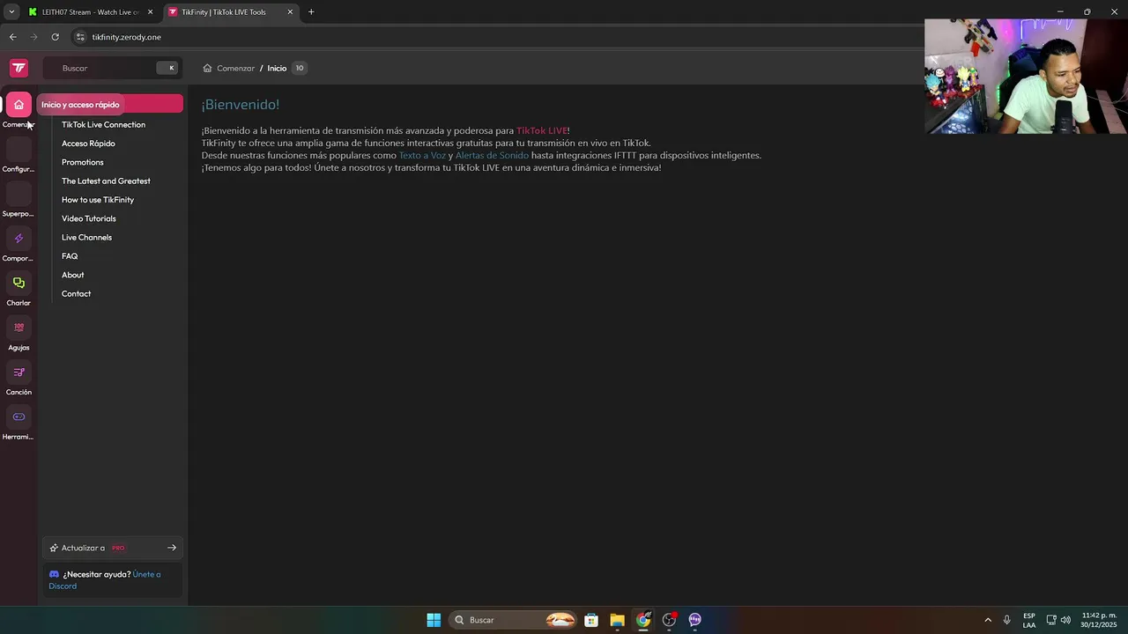This screenshot has height=634, width=1128.
Task: Open the volume tray icon
Action: point(1065,620)
